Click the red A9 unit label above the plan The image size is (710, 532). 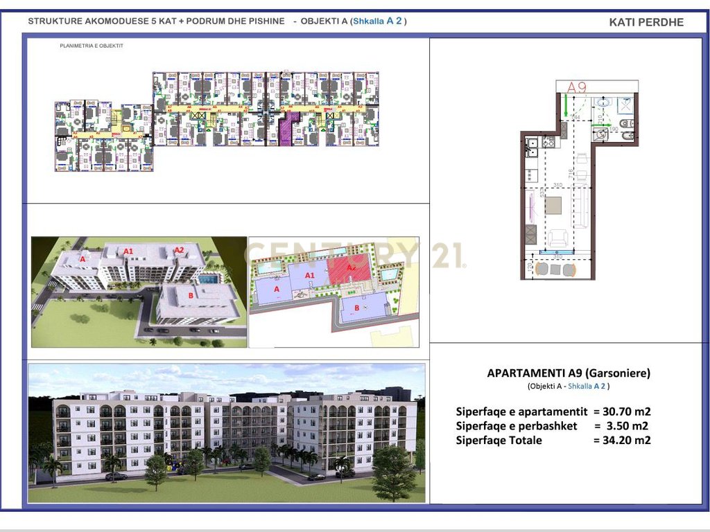[x=576, y=87]
